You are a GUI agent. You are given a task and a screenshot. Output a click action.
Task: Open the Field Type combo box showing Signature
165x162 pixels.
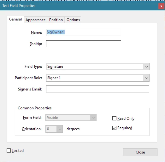pos(97,67)
